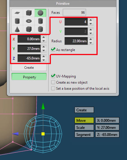
Task: Increase the Y position with up arrow
Action: [44, 47]
